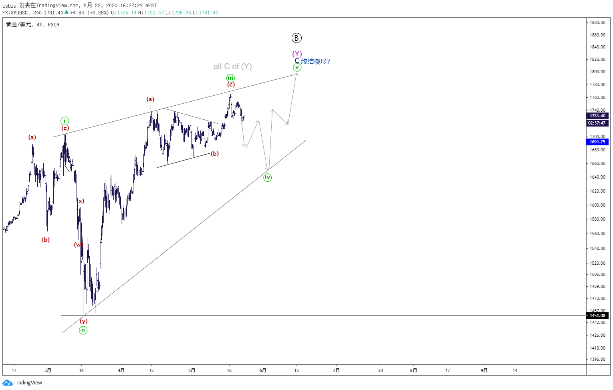Click the 1600.00 price axis label
The width and height of the screenshot is (613, 390).
pyautogui.click(x=597, y=205)
